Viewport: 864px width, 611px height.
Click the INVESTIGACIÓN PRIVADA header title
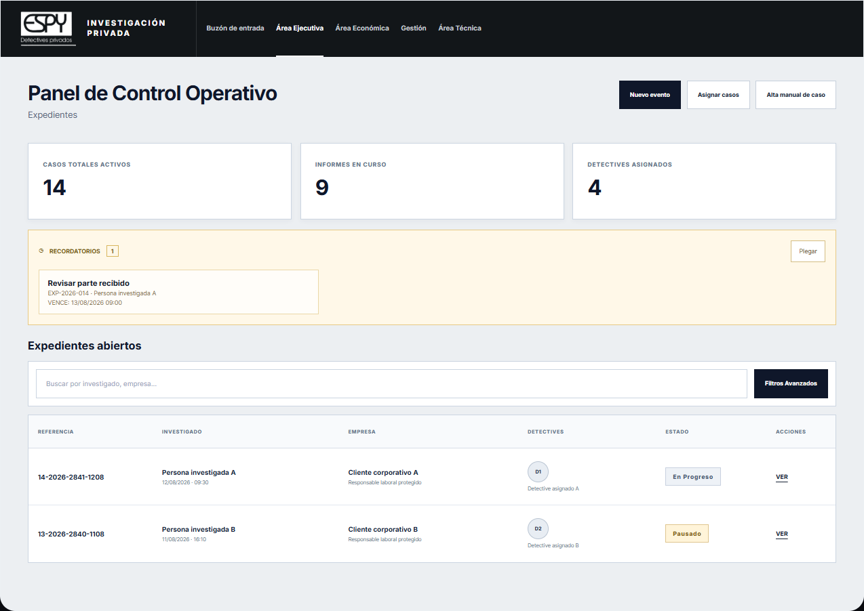[126, 28]
